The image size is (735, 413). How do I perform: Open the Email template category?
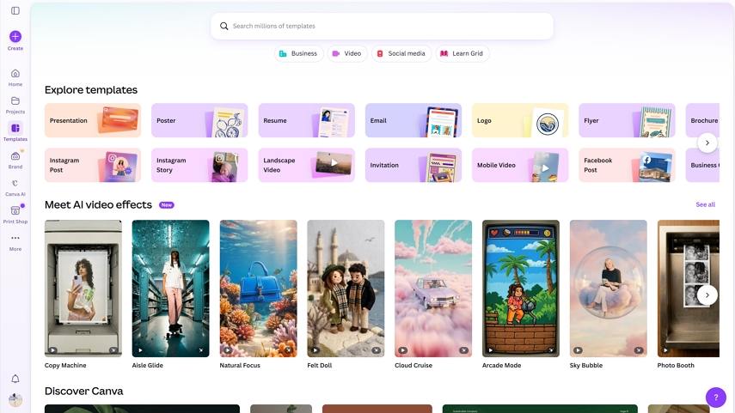pos(413,120)
